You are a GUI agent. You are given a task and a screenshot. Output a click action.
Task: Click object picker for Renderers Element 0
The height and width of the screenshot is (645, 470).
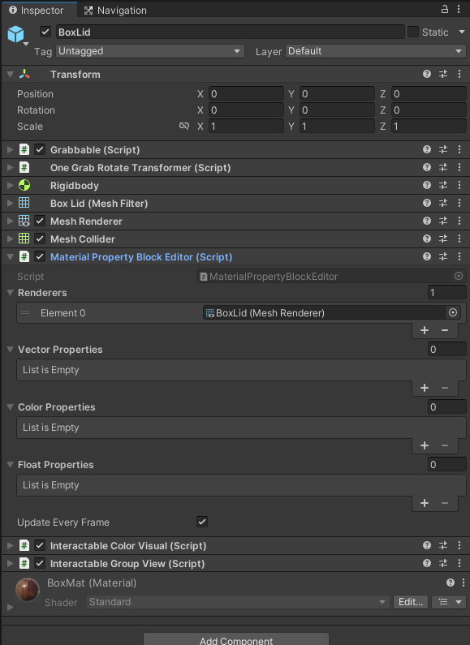point(453,312)
